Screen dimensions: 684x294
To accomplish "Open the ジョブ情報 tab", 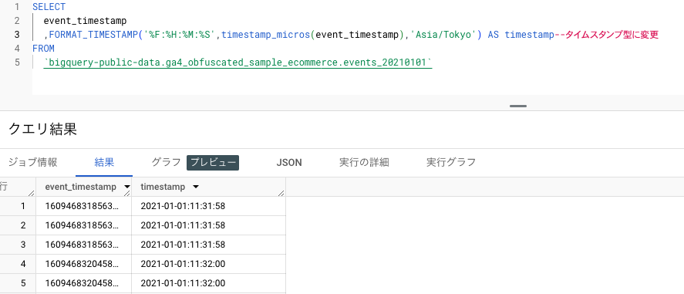I will [32, 163].
